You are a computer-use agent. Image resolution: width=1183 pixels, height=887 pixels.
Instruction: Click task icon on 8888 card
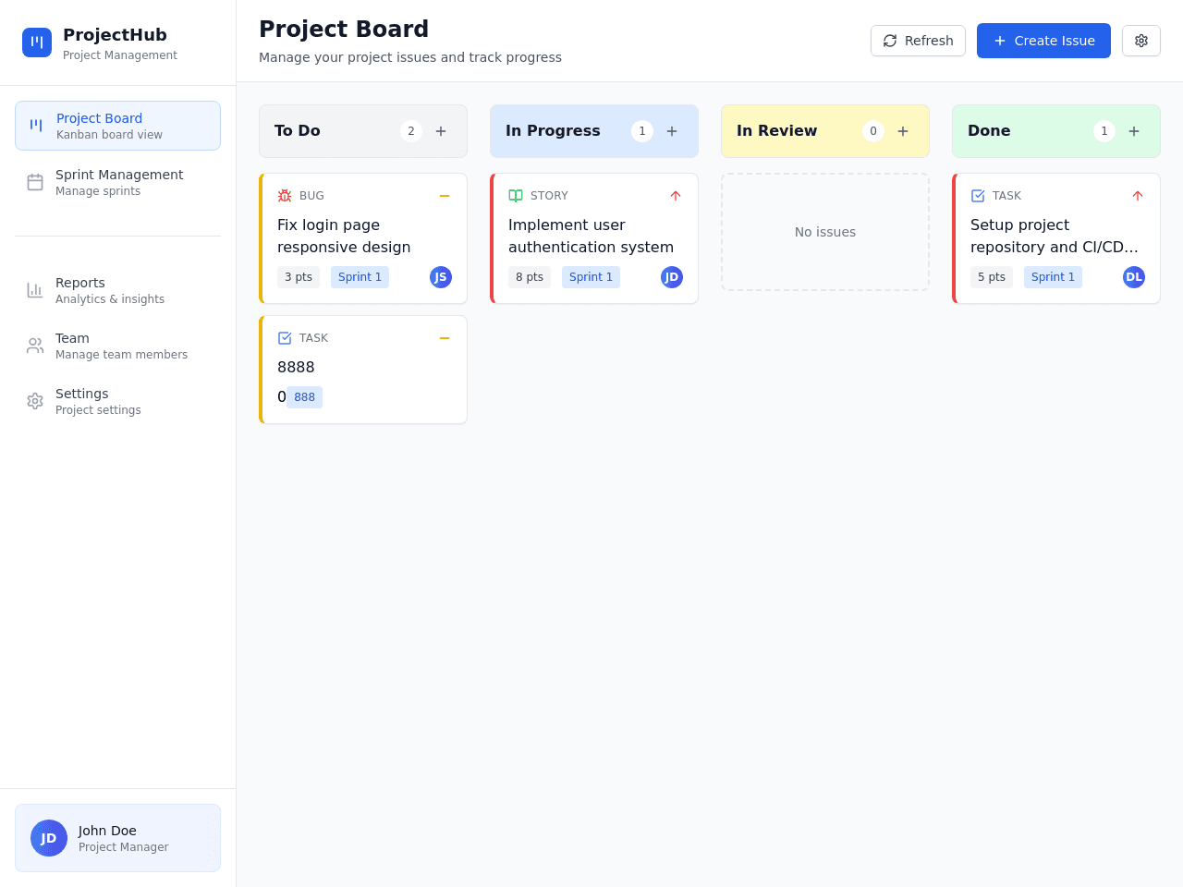[x=285, y=338]
